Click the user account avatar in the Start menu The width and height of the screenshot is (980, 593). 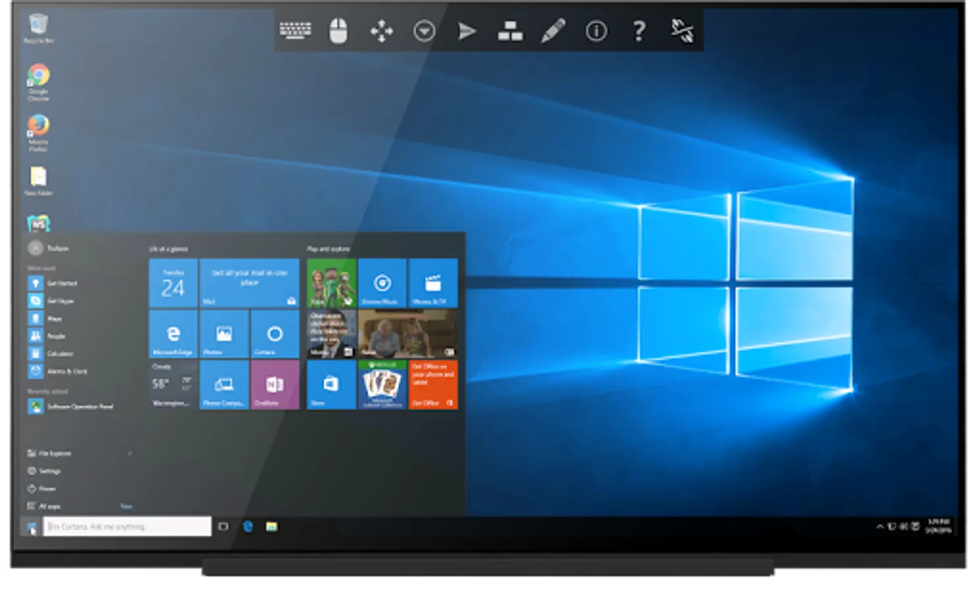coord(36,248)
